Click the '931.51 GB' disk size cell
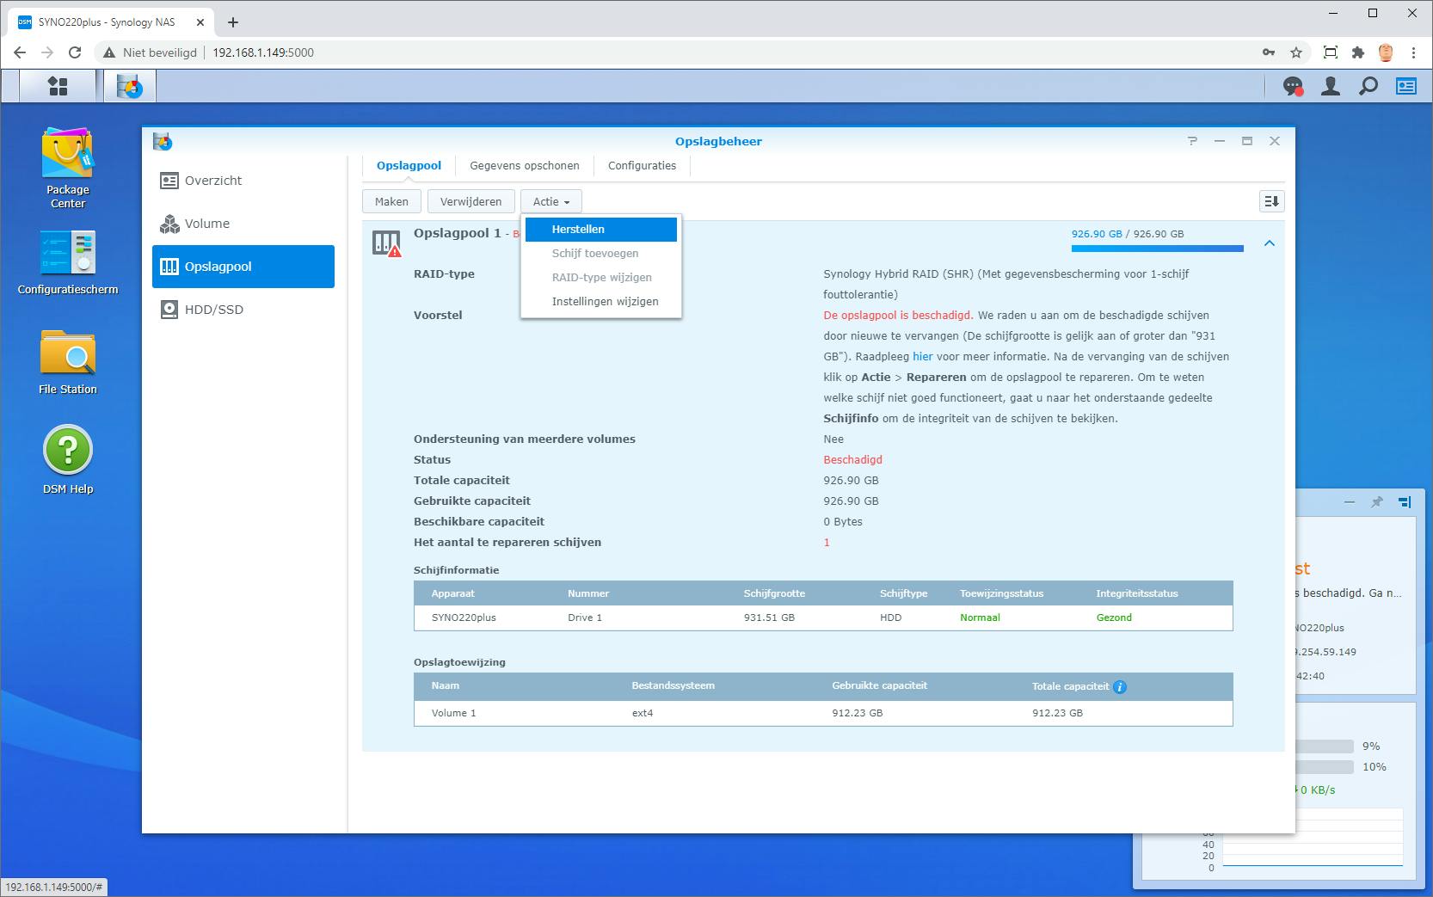1433x897 pixels. coord(769,618)
